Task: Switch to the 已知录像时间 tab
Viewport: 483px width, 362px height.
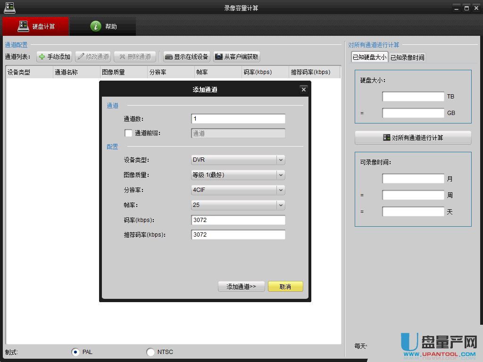Action: [407, 58]
